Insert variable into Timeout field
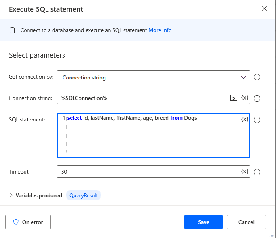 (244, 171)
